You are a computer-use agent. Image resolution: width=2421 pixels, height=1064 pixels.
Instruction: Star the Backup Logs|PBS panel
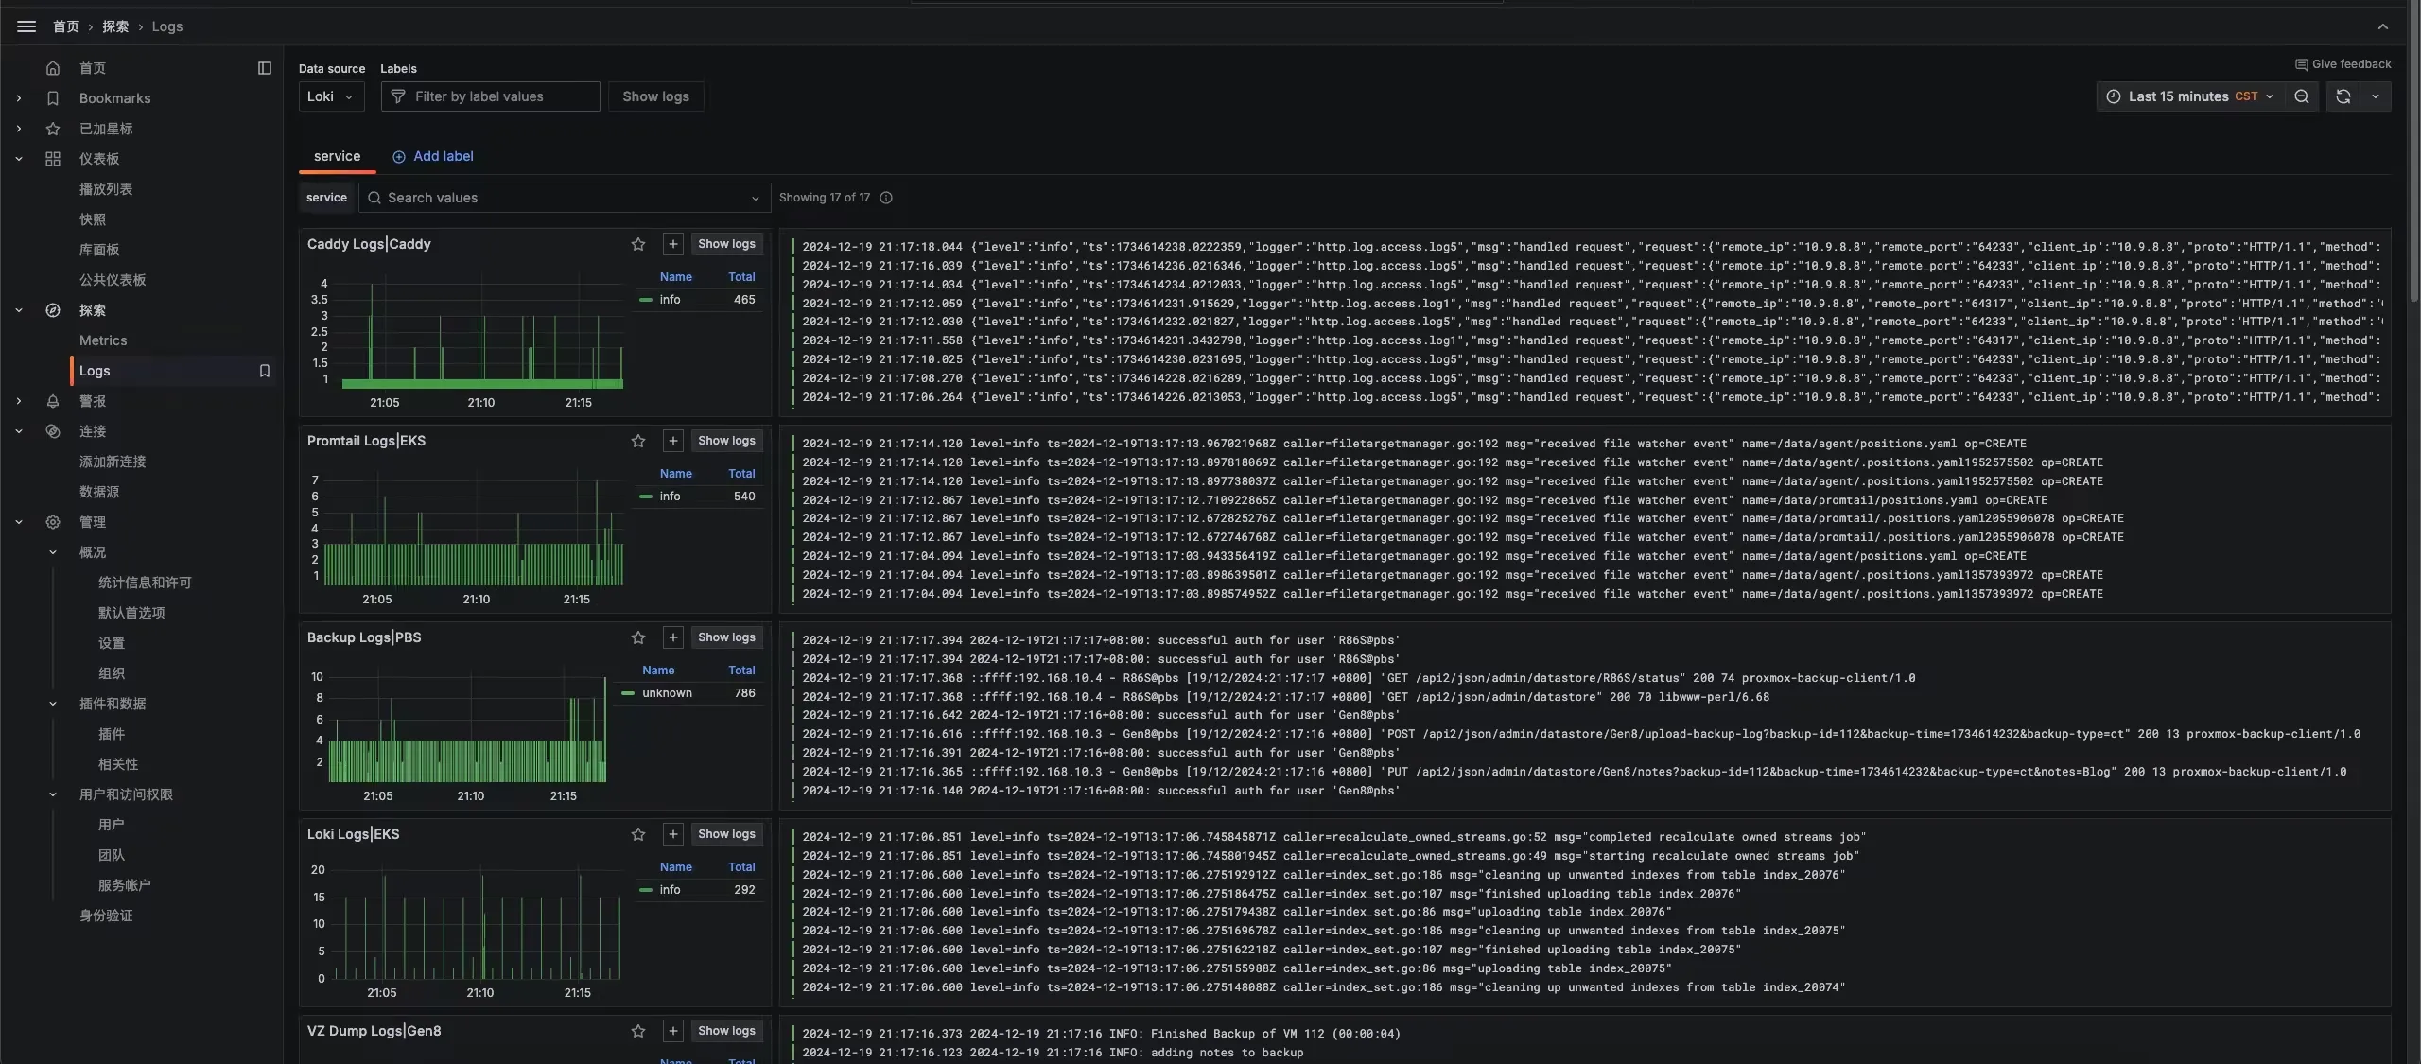pos(638,637)
